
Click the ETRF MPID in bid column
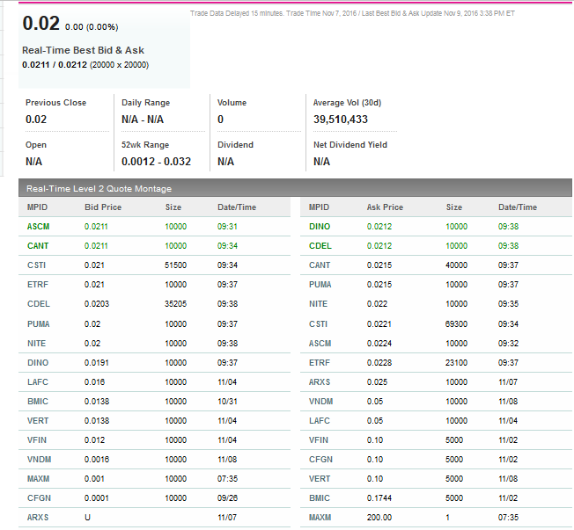tap(38, 285)
